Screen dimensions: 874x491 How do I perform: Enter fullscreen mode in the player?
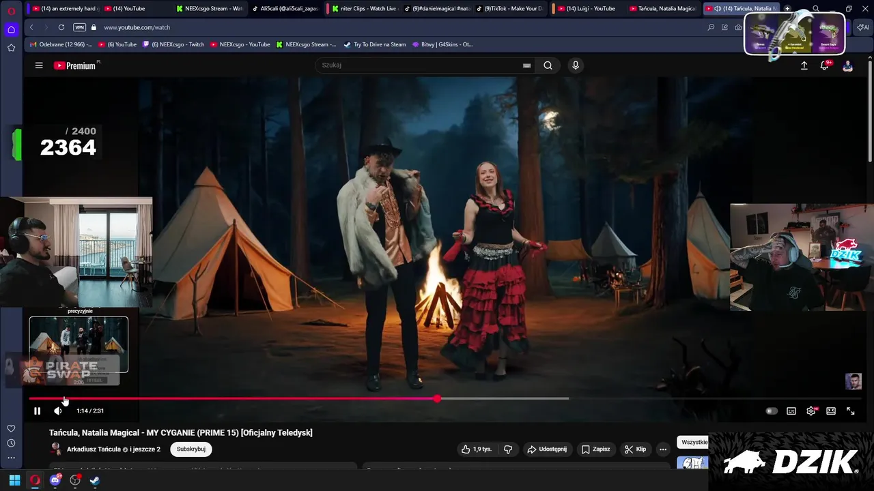point(851,411)
